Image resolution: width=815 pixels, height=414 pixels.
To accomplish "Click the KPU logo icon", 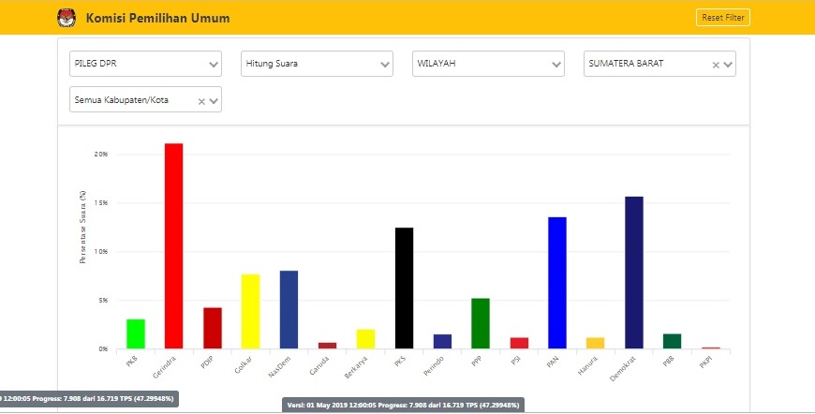I will point(65,18).
